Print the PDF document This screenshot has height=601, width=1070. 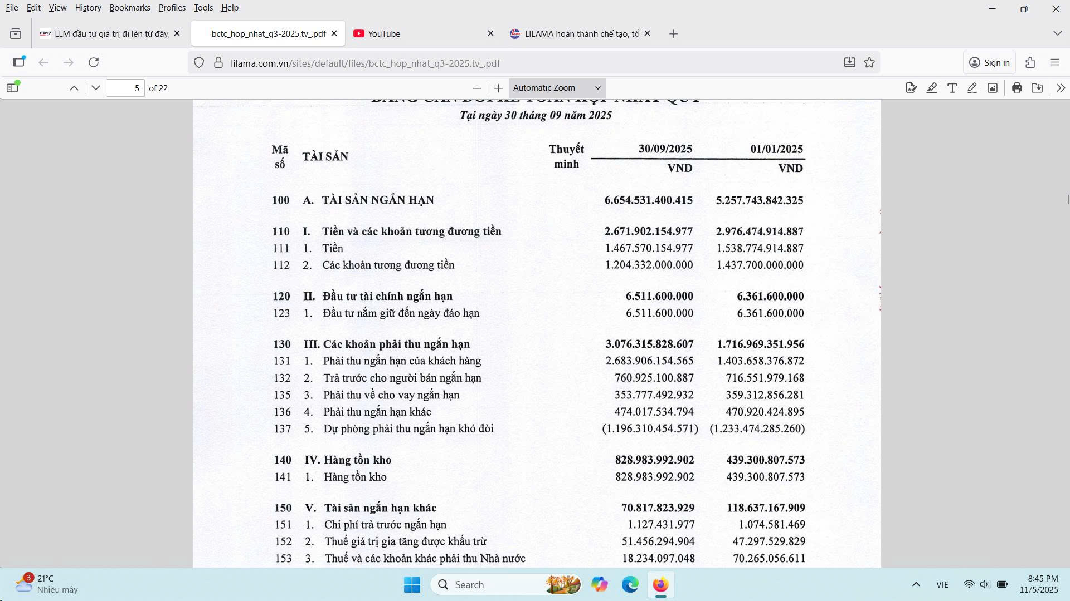(1017, 88)
